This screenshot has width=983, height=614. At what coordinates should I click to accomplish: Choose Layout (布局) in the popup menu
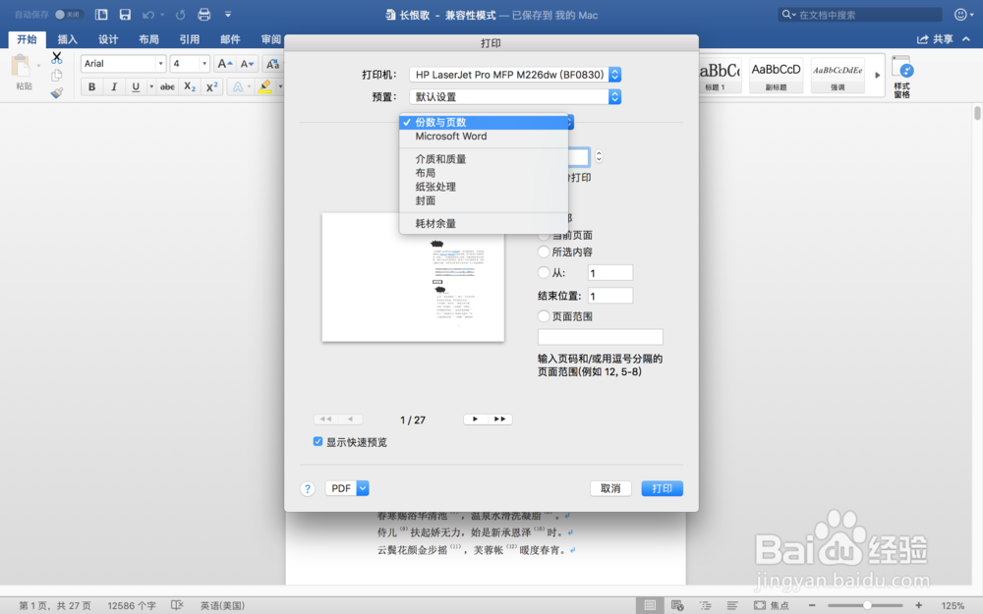point(484,173)
